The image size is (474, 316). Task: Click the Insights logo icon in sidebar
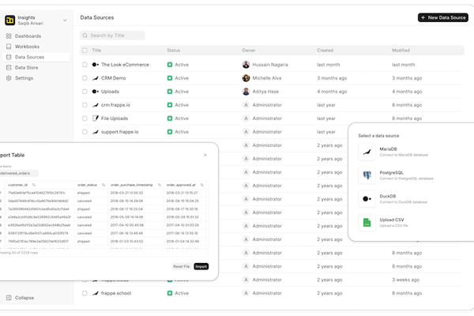(x=10, y=21)
